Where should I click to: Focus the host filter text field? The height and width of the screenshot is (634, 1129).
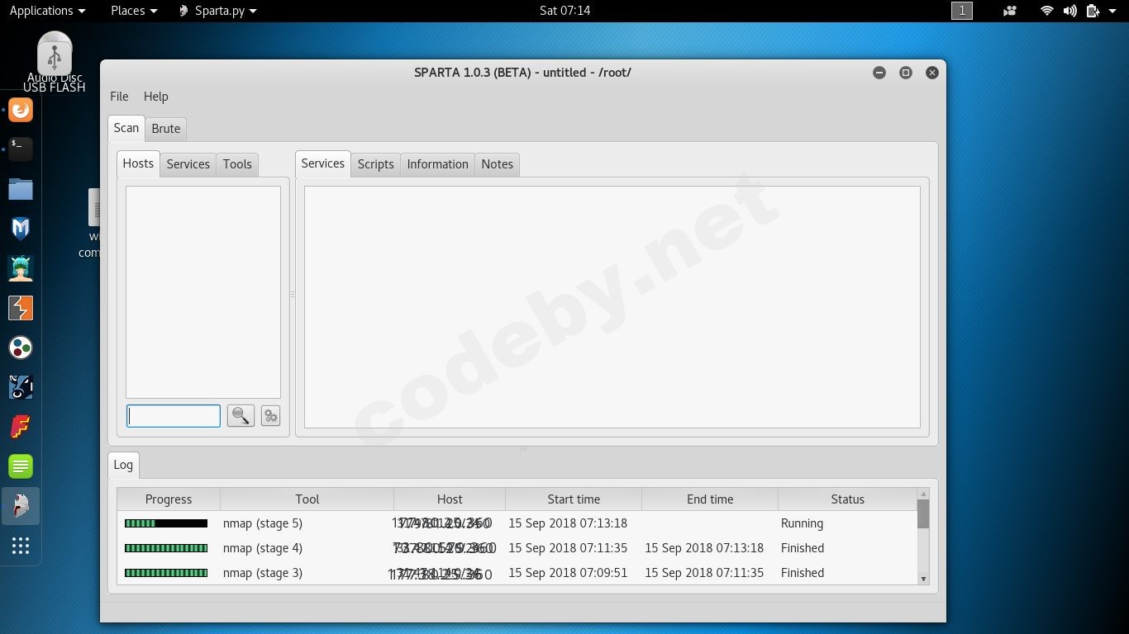pyautogui.click(x=174, y=416)
